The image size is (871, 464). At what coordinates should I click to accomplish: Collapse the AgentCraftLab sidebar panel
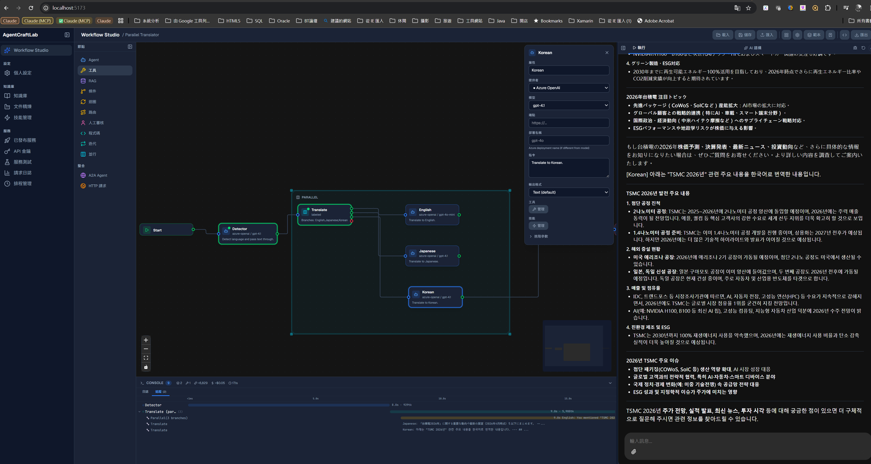67,34
